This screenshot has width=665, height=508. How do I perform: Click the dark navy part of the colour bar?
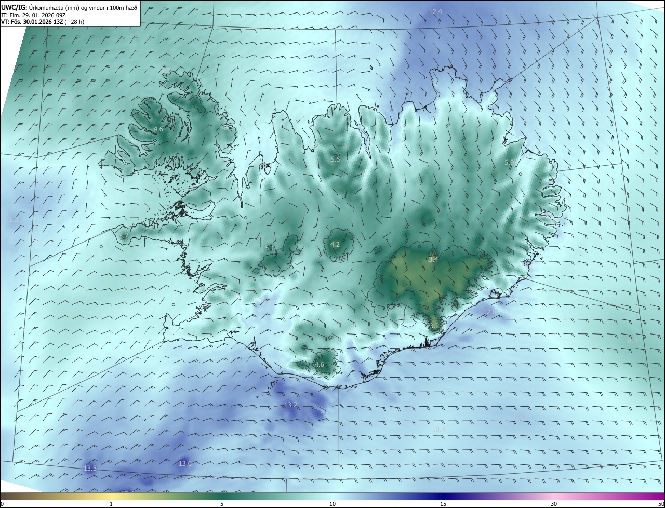coord(443,497)
